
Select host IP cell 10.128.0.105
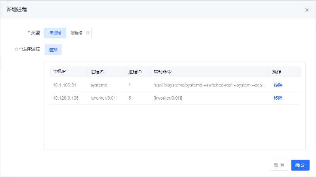coord(66,98)
